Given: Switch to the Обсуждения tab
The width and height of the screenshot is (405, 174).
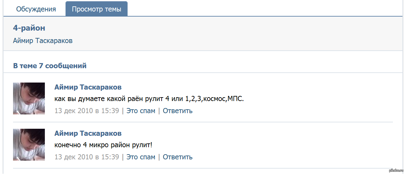Looking at the screenshot, I should tap(36, 9).
